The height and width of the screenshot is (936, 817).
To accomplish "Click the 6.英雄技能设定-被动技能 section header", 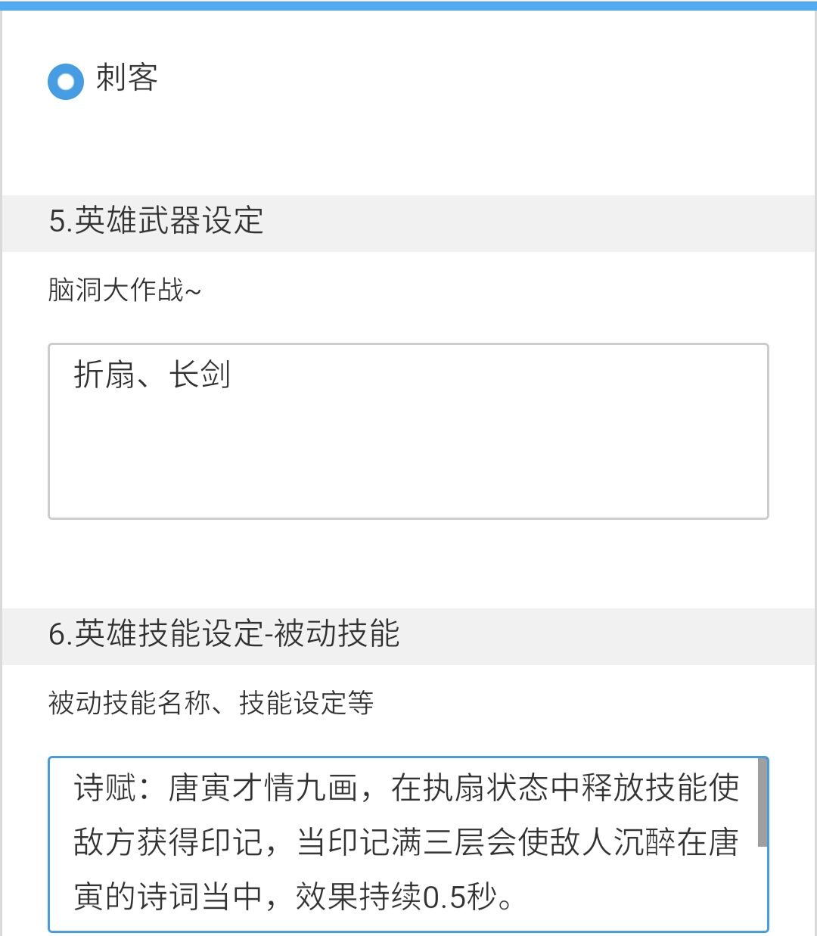I will click(408, 636).
